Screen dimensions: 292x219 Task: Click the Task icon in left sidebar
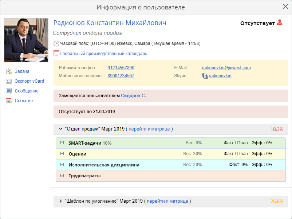pos(9,71)
